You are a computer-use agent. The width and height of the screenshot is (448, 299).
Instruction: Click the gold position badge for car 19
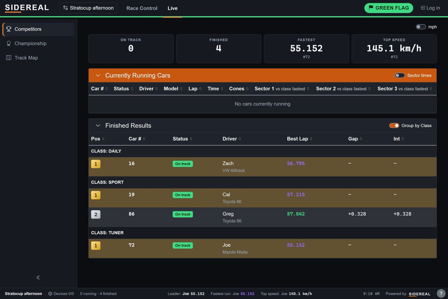tap(96, 195)
